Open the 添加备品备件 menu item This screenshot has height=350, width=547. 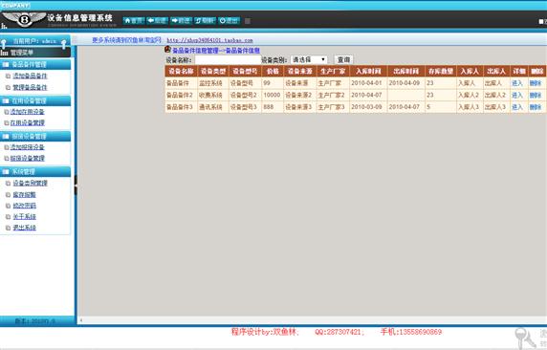[30, 76]
